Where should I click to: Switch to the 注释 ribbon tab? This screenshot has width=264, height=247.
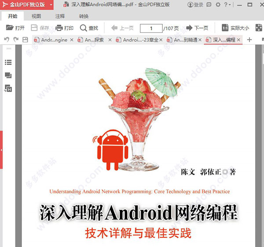click(x=60, y=16)
